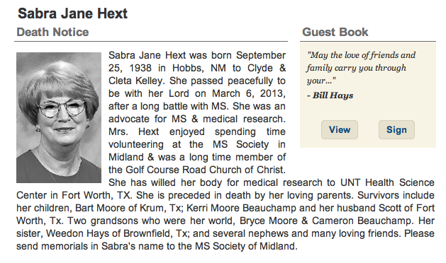Click 'Golf Course Road Church of Christ' text

(x=205, y=170)
